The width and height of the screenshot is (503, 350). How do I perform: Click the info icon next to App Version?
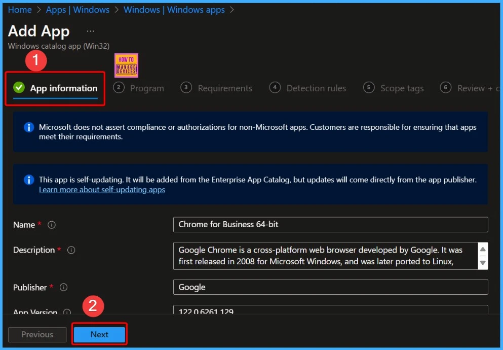click(67, 312)
